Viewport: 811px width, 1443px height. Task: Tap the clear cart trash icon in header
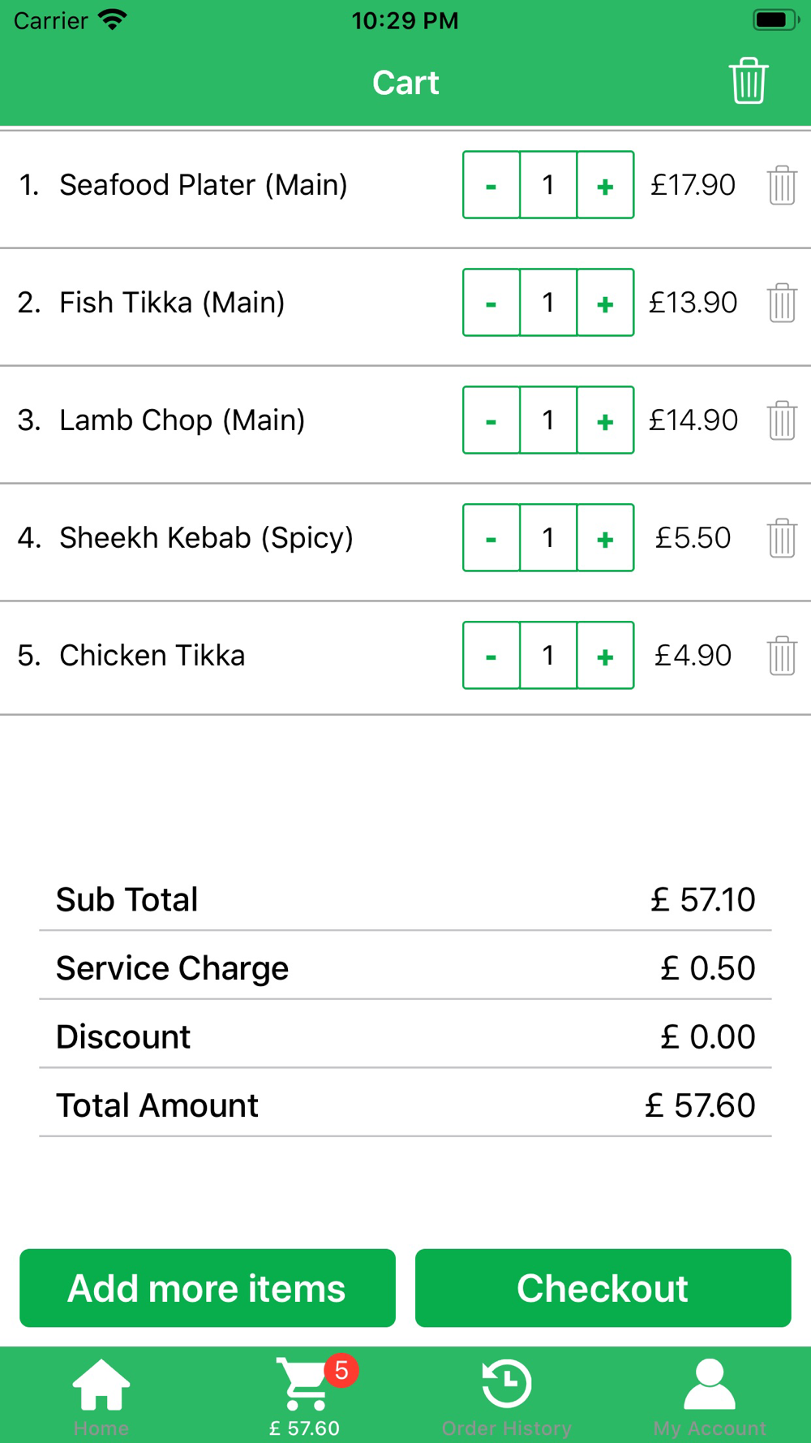click(748, 81)
